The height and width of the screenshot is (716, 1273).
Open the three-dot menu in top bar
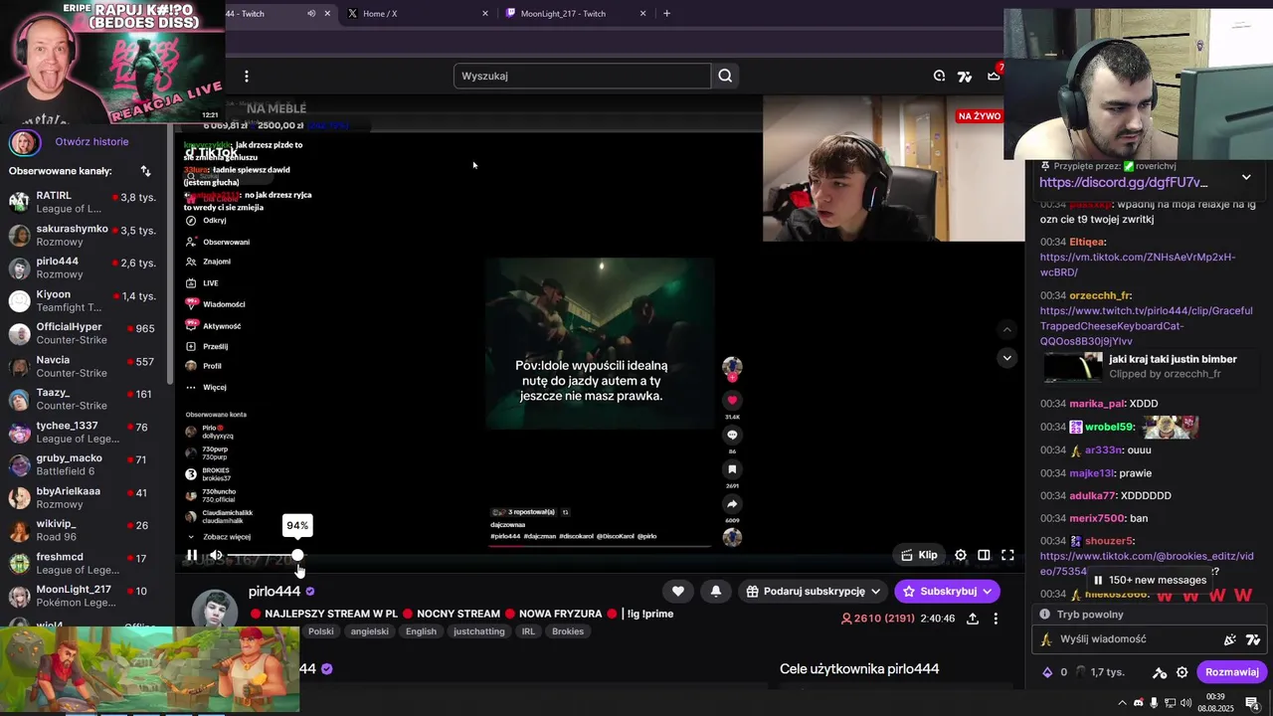pos(247,76)
